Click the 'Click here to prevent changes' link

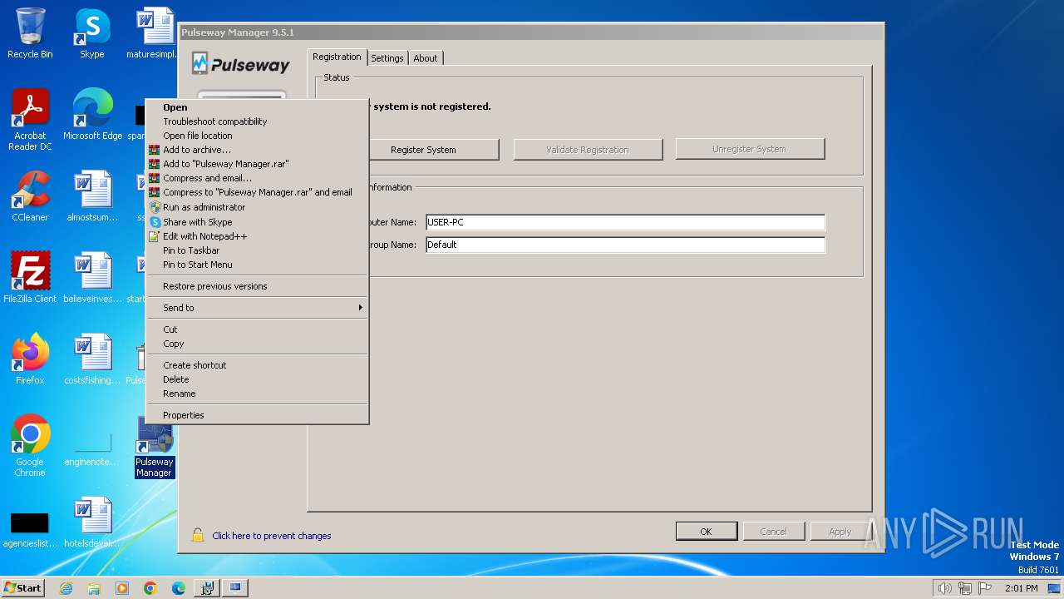click(x=272, y=536)
